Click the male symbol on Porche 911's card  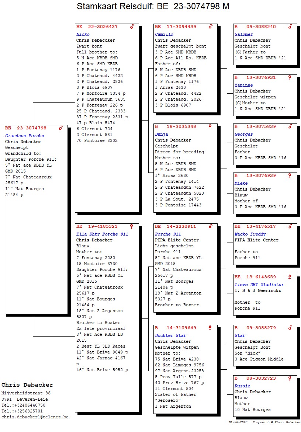(x=211, y=226)
